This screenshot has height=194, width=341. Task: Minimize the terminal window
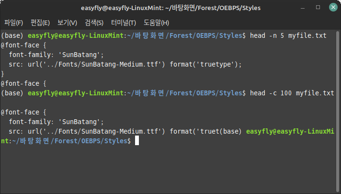[303, 8]
